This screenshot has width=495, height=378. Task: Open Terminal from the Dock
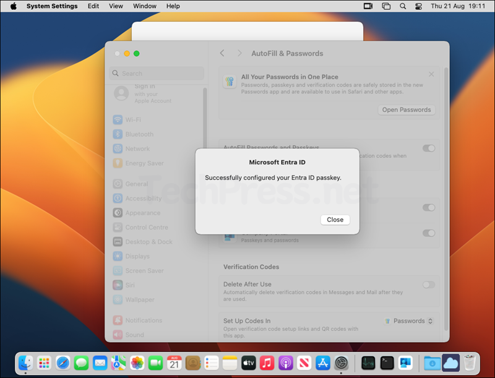pos(387,363)
